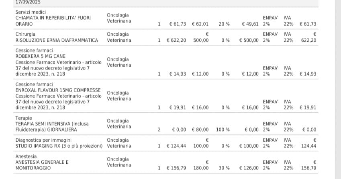The image size is (341, 179).
Task: Click the RISOLUZIONE ERNIA DIAFRAMMATICA description
Action: click(57, 40)
